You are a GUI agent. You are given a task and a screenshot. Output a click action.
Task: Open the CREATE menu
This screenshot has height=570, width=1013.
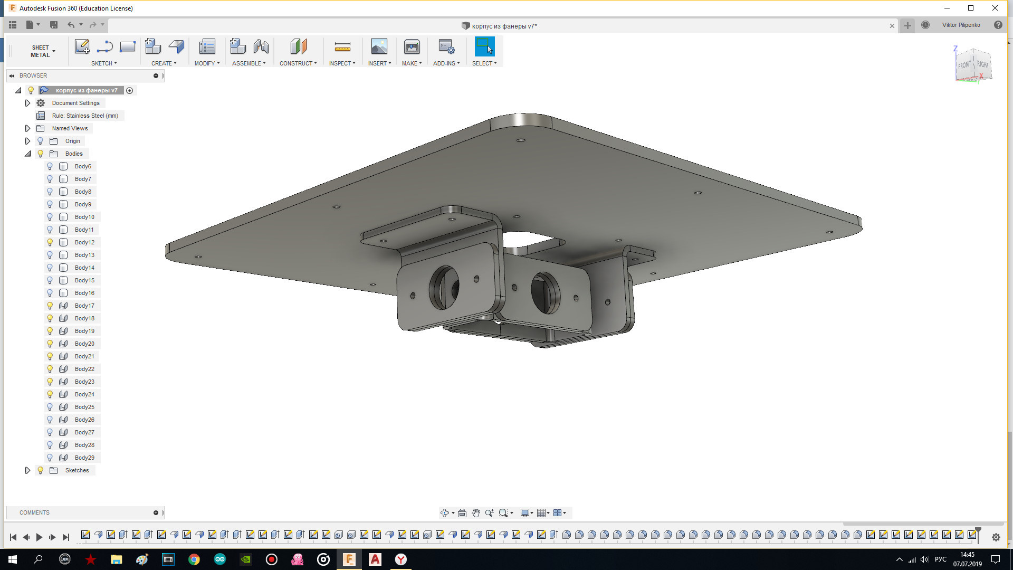click(x=164, y=63)
